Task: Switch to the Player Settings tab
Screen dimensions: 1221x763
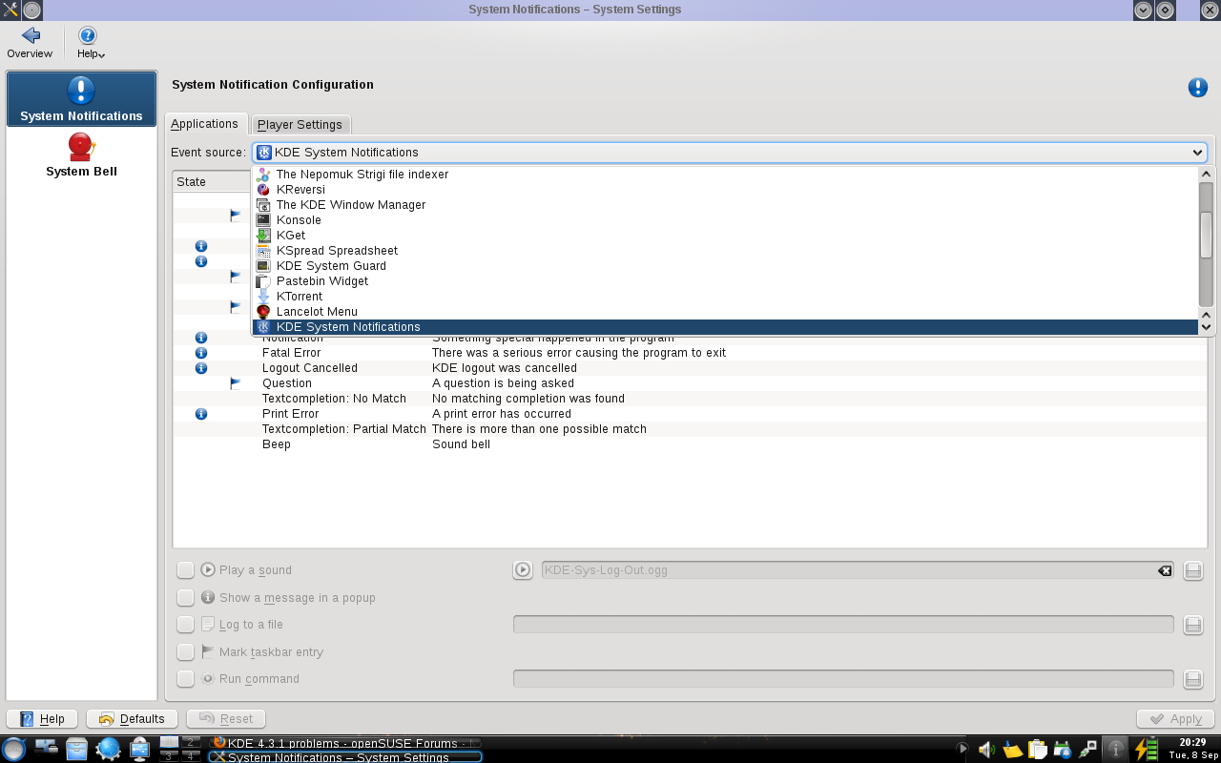Action: click(x=300, y=124)
